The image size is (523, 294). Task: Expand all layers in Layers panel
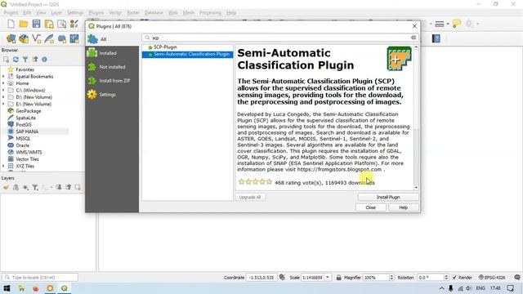coord(59,187)
